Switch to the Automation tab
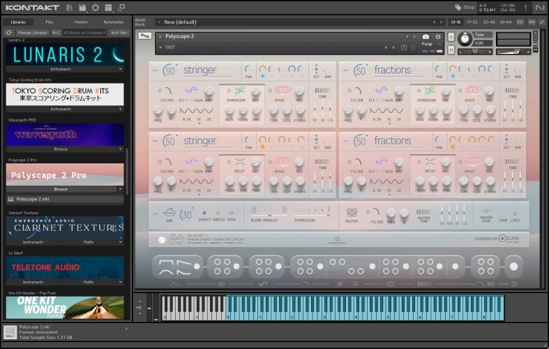The height and width of the screenshot is (349, 549). [113, 22]
